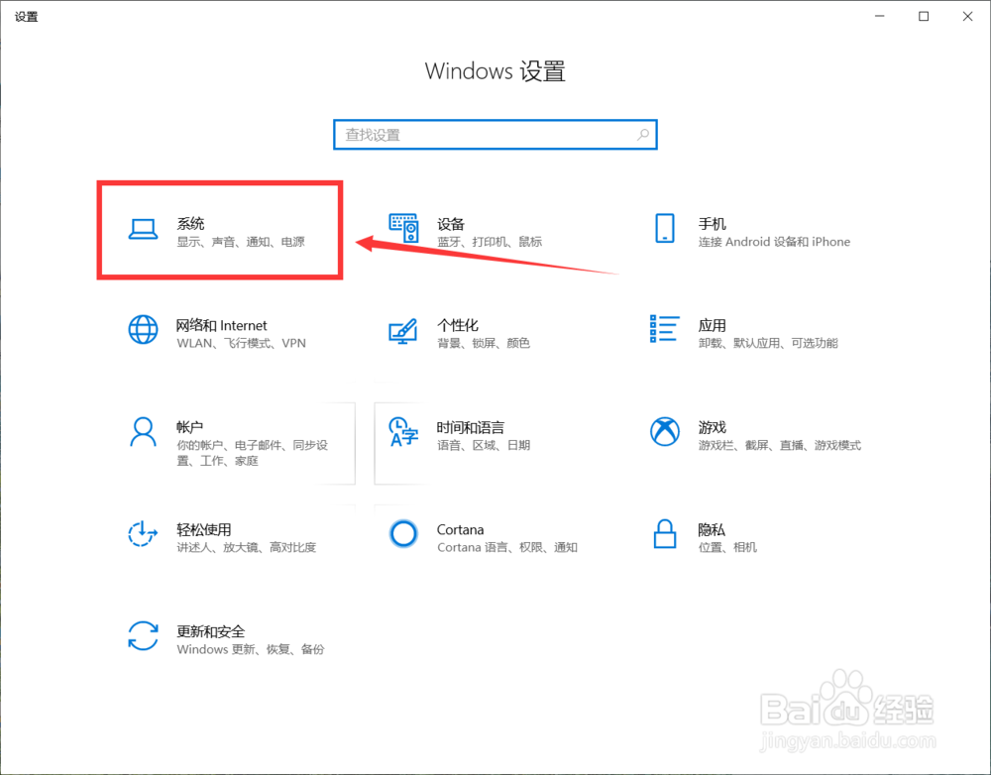Maximize the Settings window
Image resolution: width=991 pixels, height=775 pixels.
pyautogui.click(x=924, y=16)
